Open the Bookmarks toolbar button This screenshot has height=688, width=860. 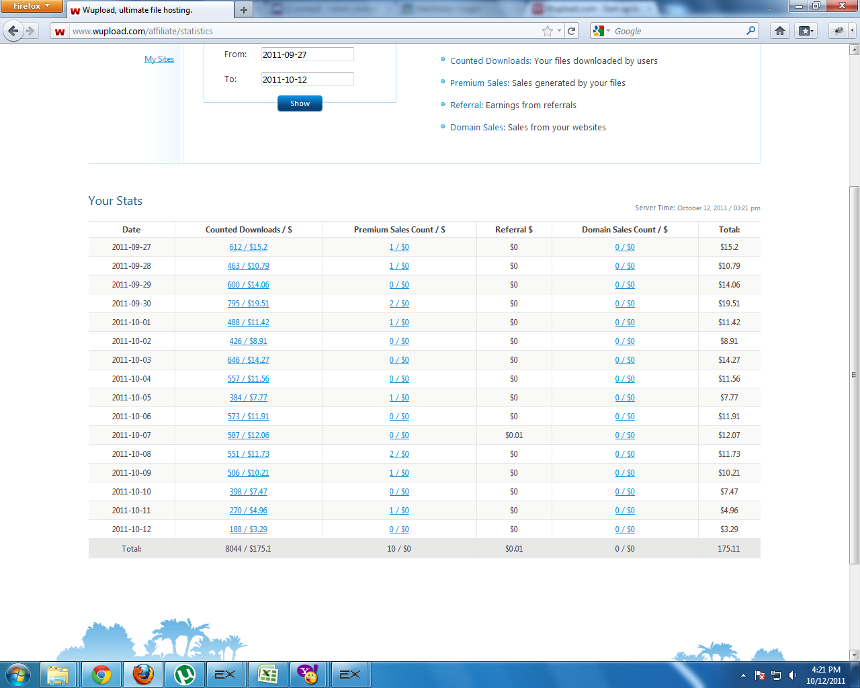click(x=806, y=31)
